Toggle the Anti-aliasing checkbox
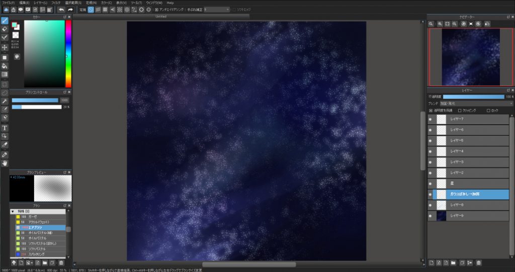515x272 pixels. point(157,10)
